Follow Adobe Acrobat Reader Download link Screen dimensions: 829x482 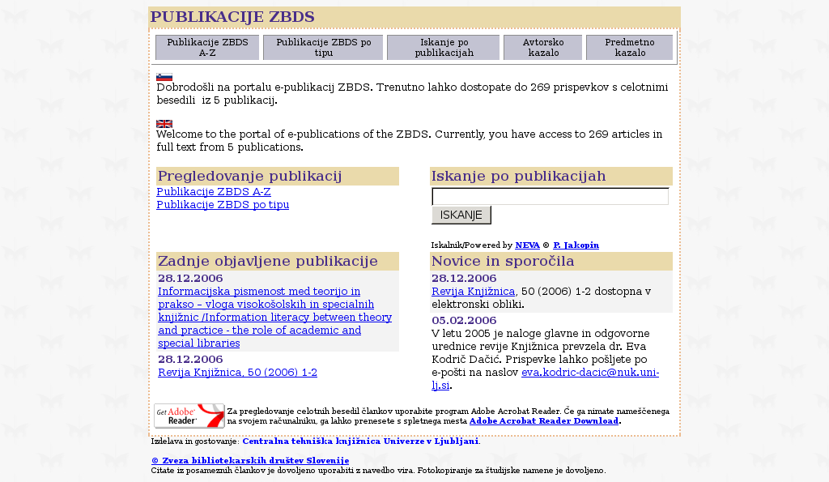pos(543,421)
